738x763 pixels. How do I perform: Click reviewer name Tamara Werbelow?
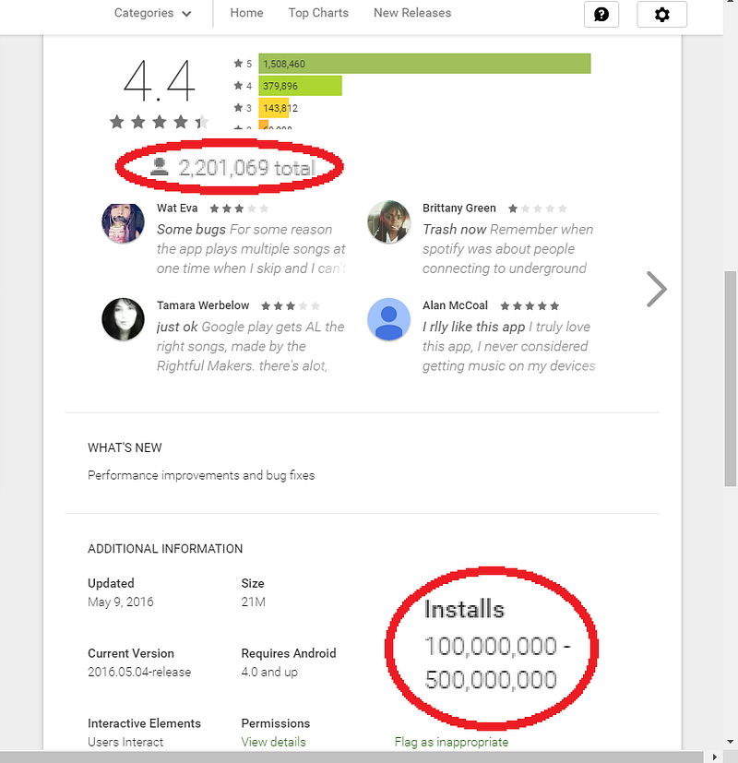203,305
